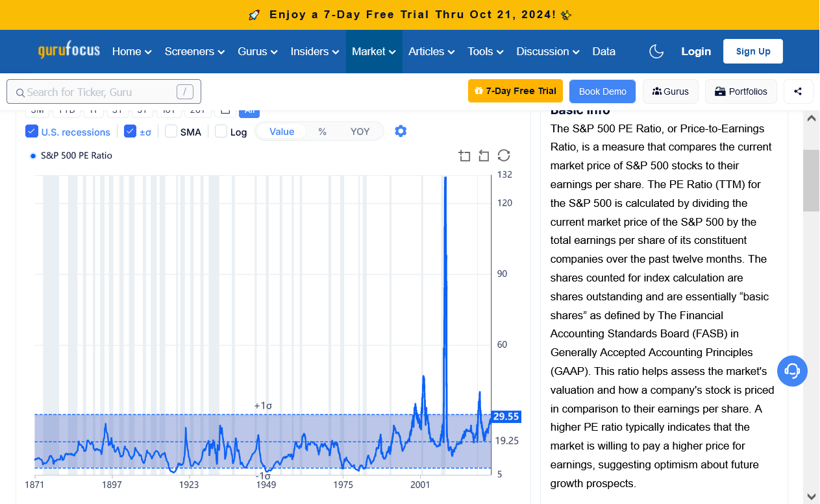The height and width of the screenshot is (504, 820).
Task: Switch to dark mode with moon icon
Action: tap(656, 51)
